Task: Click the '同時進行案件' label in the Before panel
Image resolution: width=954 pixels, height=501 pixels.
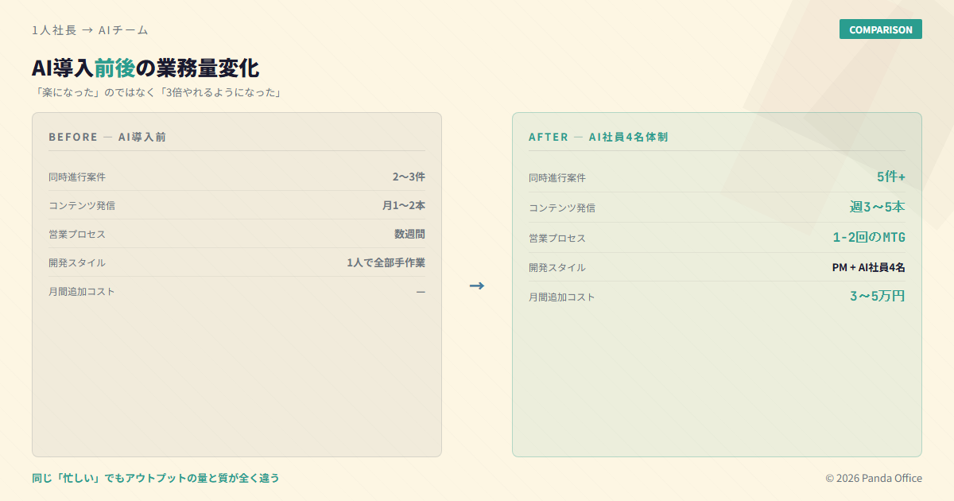Action: pos(77,177)
